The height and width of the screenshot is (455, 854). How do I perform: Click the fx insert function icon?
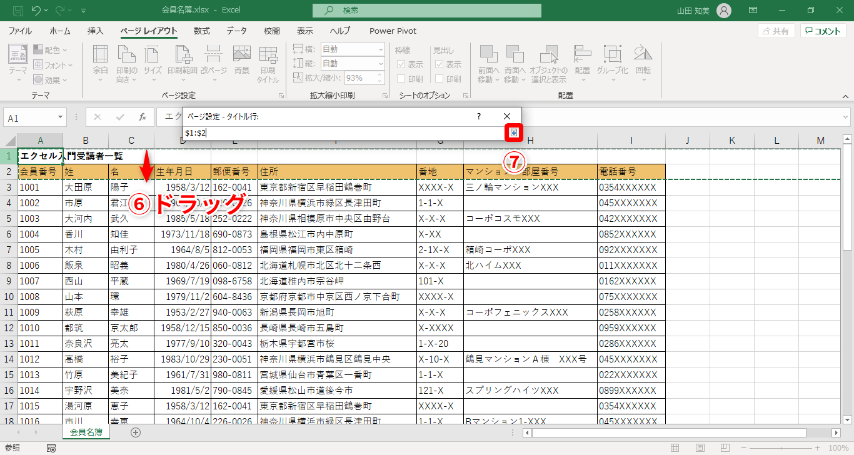[143, 117]
